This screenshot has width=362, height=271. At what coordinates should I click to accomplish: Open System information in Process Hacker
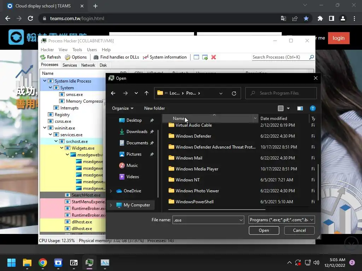(165, 57)
